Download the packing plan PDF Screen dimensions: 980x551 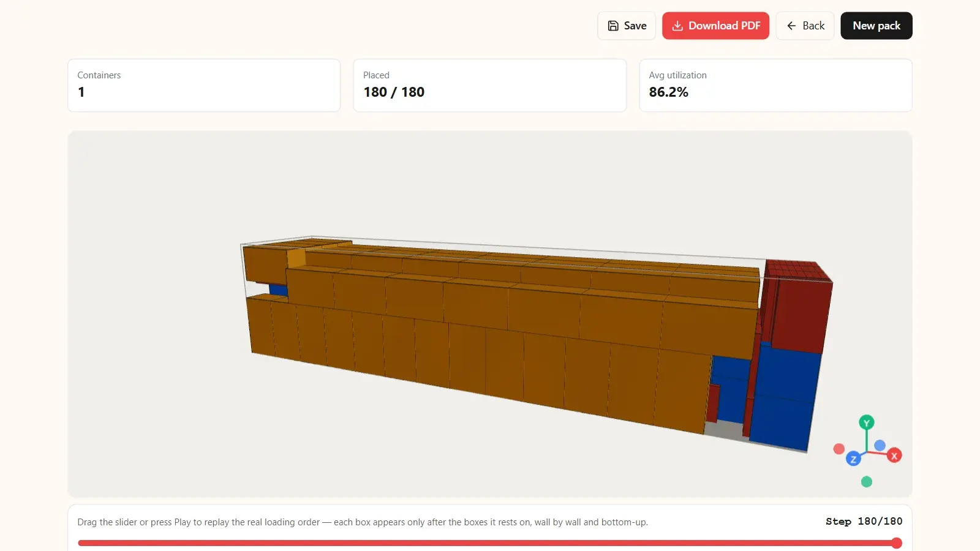(x=715, y=26)
